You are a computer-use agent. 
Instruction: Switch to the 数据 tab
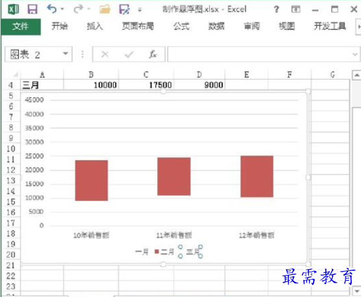pos(216,26)
